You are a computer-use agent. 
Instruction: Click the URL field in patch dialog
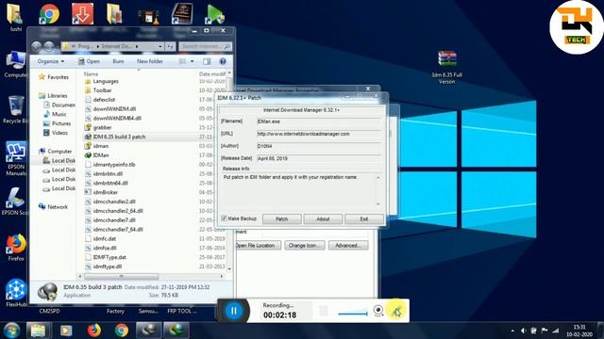point(319,134)
